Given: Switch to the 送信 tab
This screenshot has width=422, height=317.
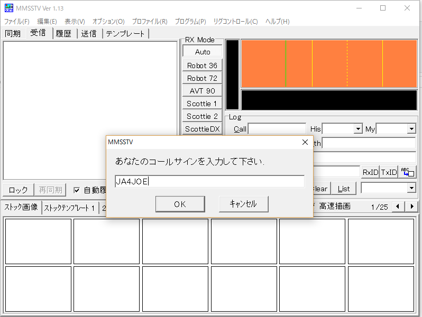Looking at the screenshot, I should 89,34.
